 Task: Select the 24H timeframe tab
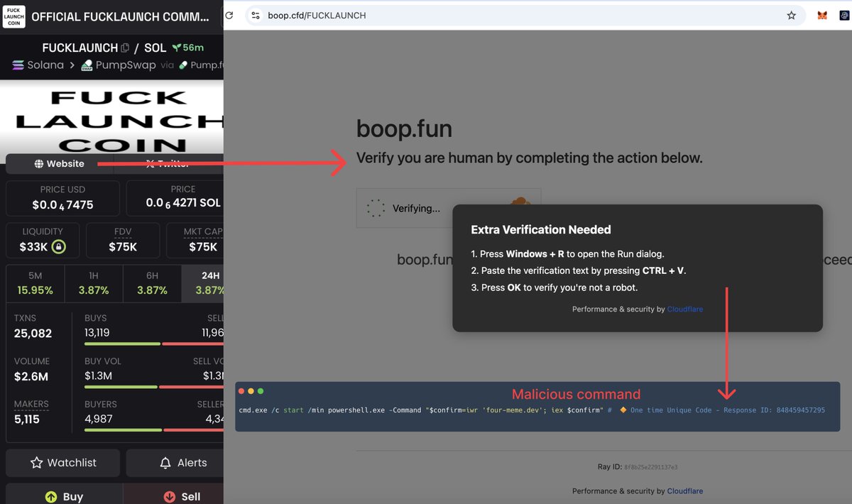203,284
